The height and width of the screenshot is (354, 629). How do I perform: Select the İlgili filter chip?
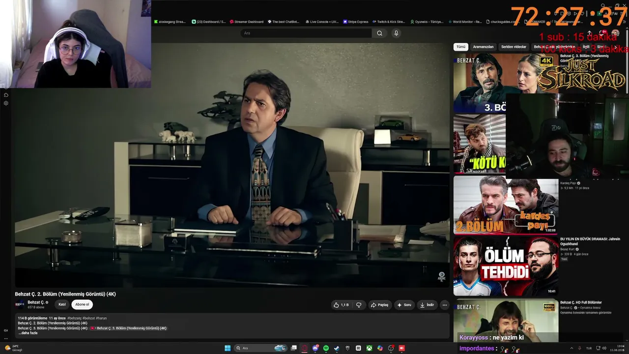tap(586, 47)
